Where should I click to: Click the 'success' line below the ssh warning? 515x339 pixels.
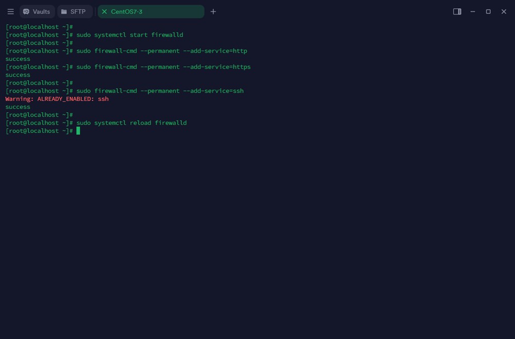18,107
